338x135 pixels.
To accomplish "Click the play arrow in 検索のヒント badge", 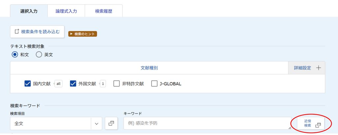I will [71, 34].
